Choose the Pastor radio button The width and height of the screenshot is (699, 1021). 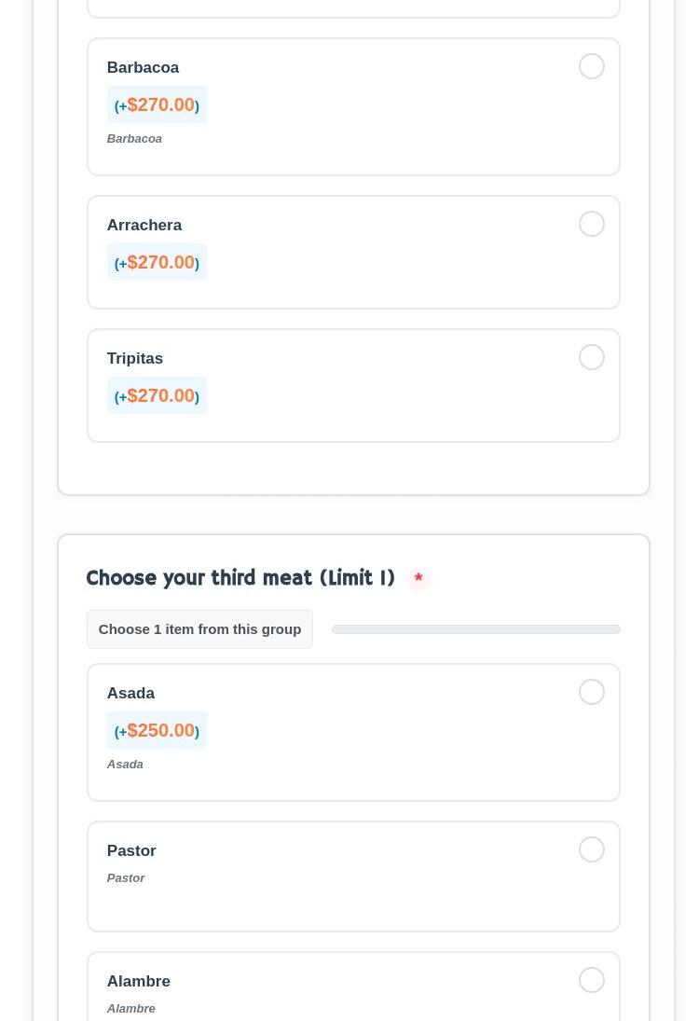(592, 849)
